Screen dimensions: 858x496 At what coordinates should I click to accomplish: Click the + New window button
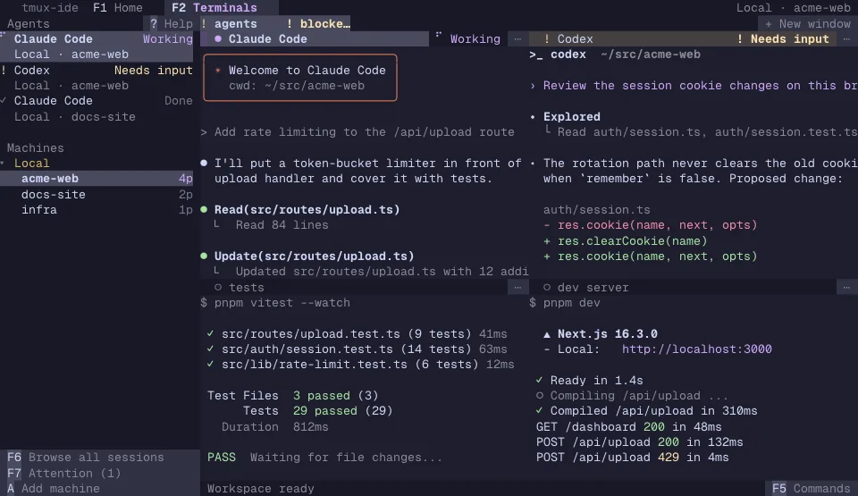click(x=808, y=23)
